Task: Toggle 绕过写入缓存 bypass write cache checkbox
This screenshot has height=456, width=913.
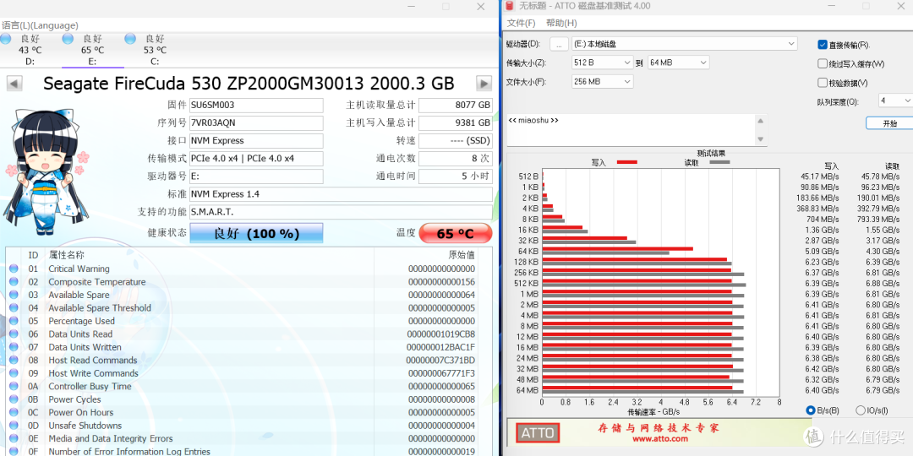Action: click(823, 63)
